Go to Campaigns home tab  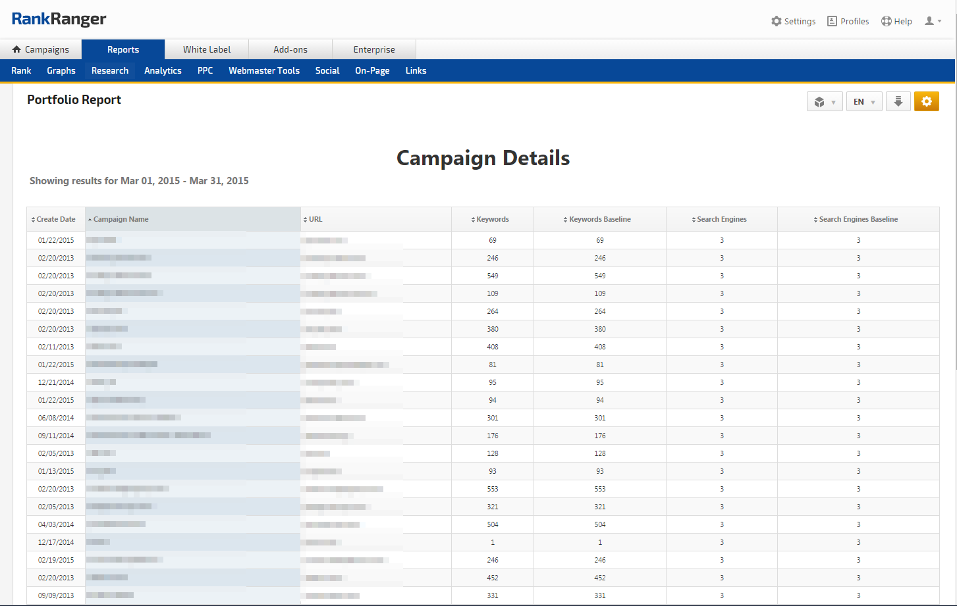tap(41, 49)
